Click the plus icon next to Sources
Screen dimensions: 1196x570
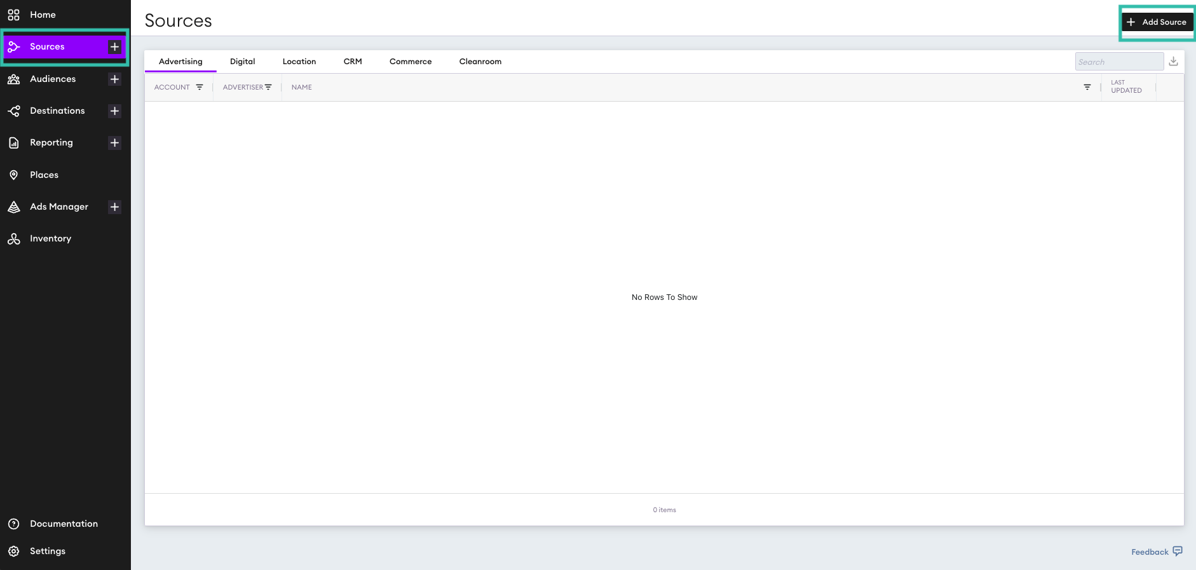(x=114, y=46)
